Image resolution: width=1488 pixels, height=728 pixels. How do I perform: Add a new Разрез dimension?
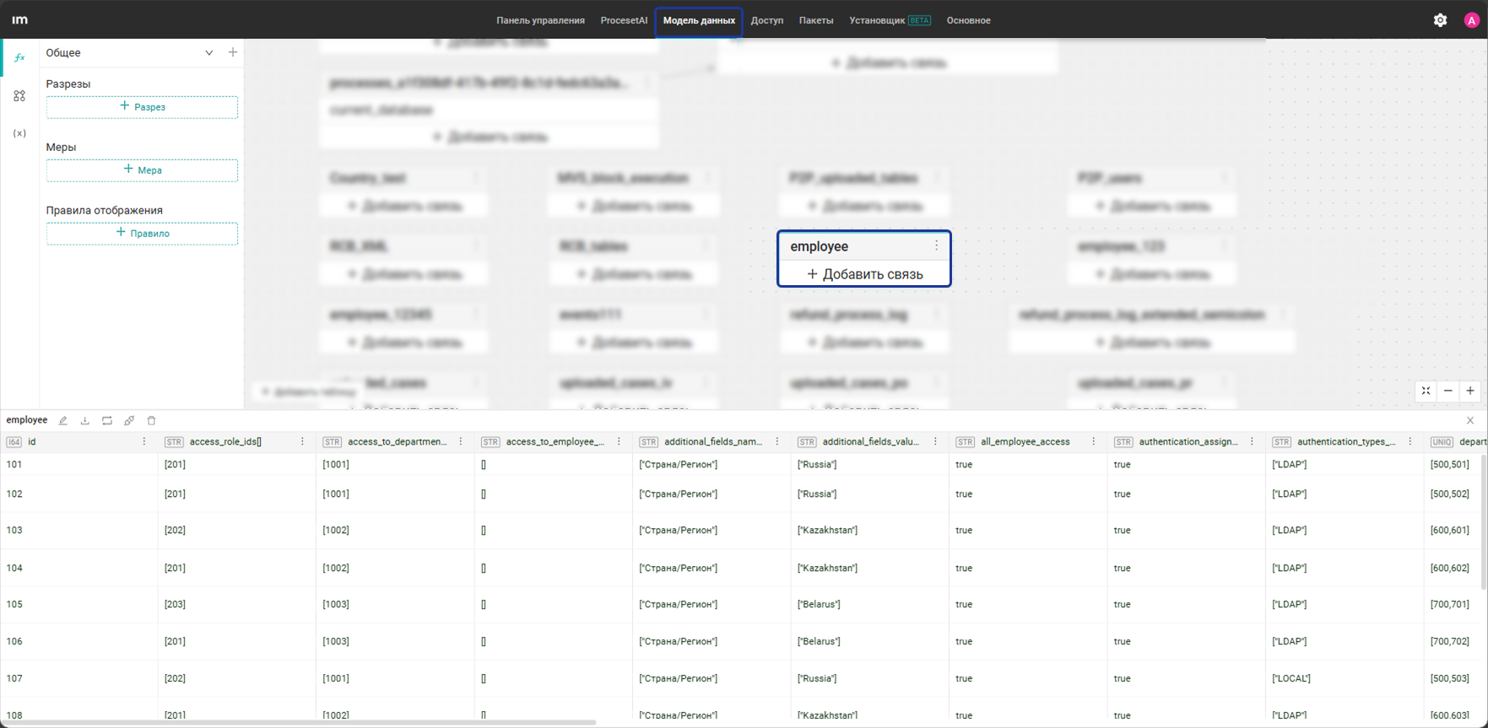(x=142, y=107)
